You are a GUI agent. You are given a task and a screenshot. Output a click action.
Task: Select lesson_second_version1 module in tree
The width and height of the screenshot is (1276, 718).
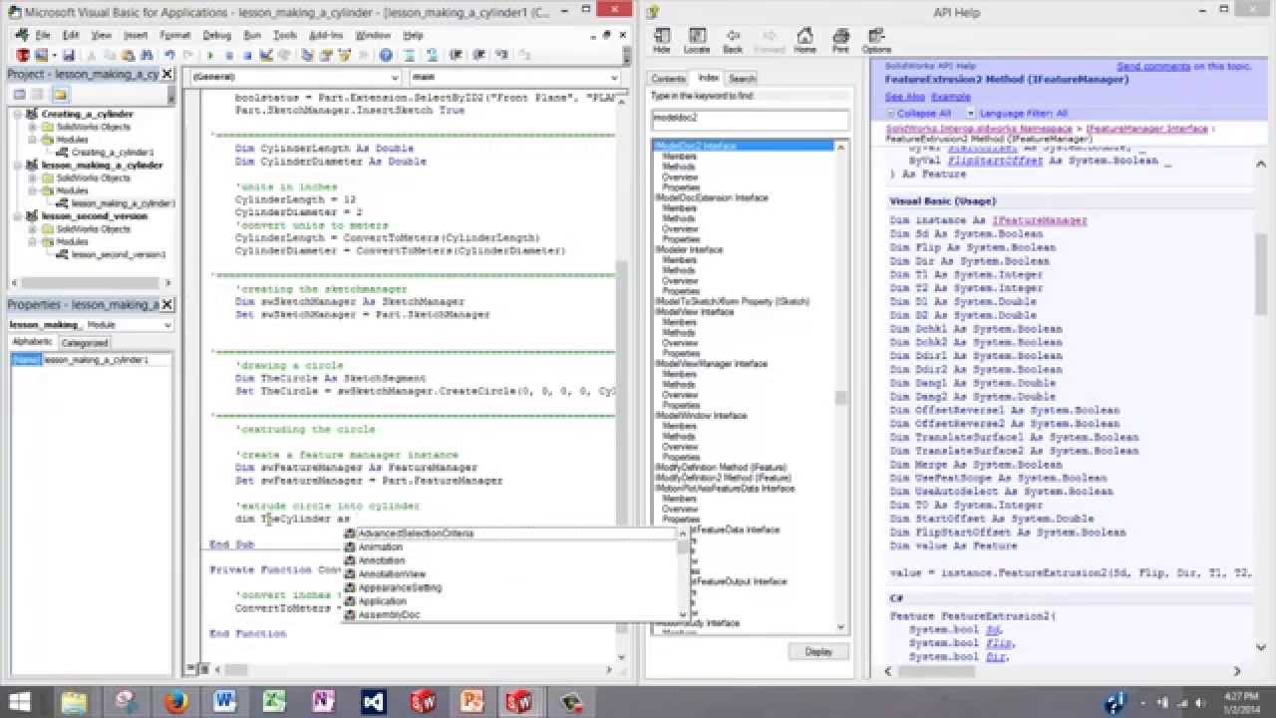pos(118,254)
